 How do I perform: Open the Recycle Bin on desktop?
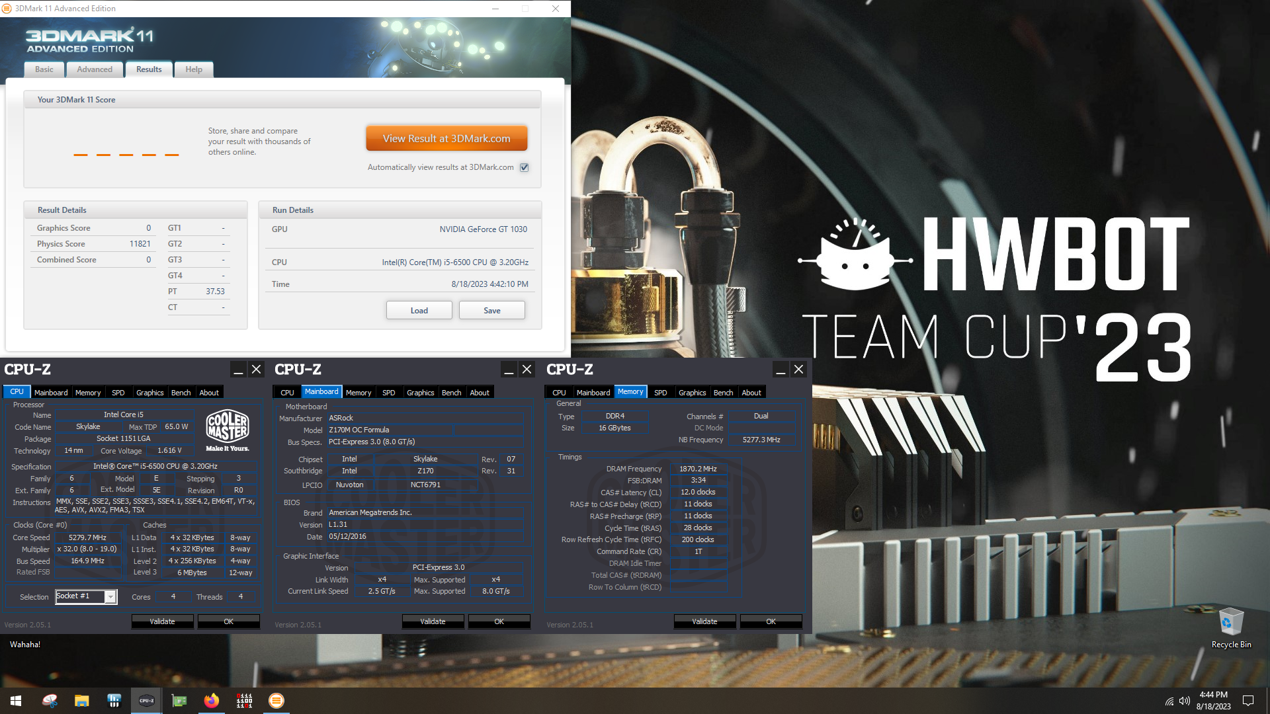[x=1231, y=628]
